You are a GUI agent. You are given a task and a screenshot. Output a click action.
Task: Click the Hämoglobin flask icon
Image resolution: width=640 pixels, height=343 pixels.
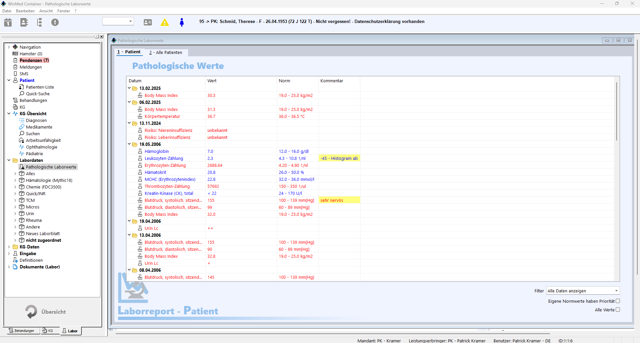click(140, 151)
